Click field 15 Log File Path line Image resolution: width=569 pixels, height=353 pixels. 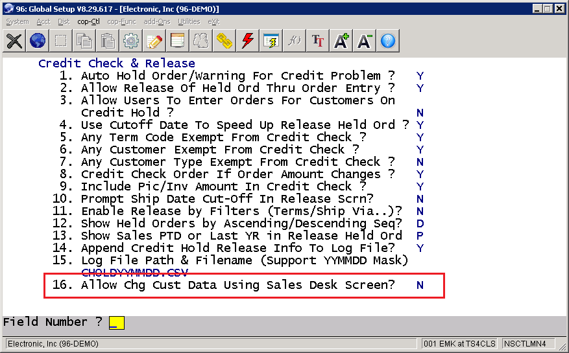pyautogui.click(x=230, y=260)
